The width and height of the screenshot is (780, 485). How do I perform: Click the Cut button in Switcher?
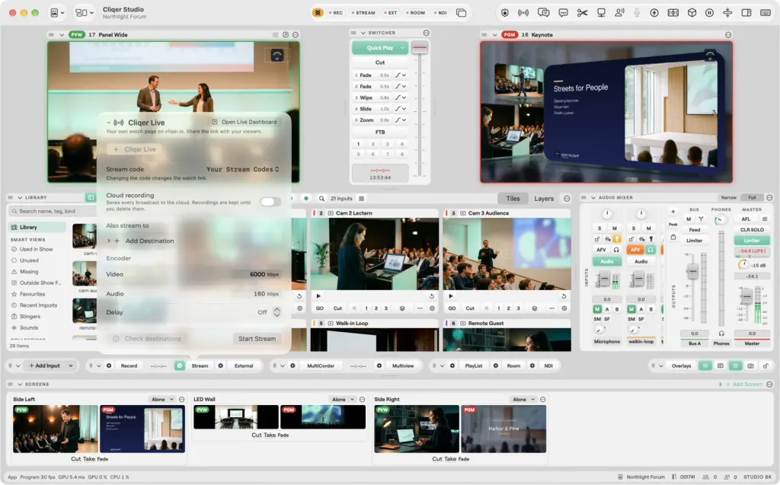click(380, 62)
